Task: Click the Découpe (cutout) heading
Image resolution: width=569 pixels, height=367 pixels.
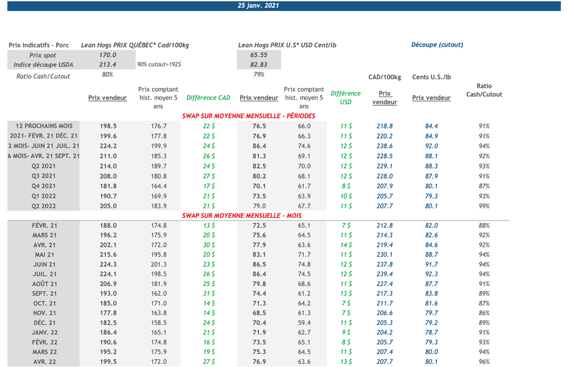Action: 437,45
